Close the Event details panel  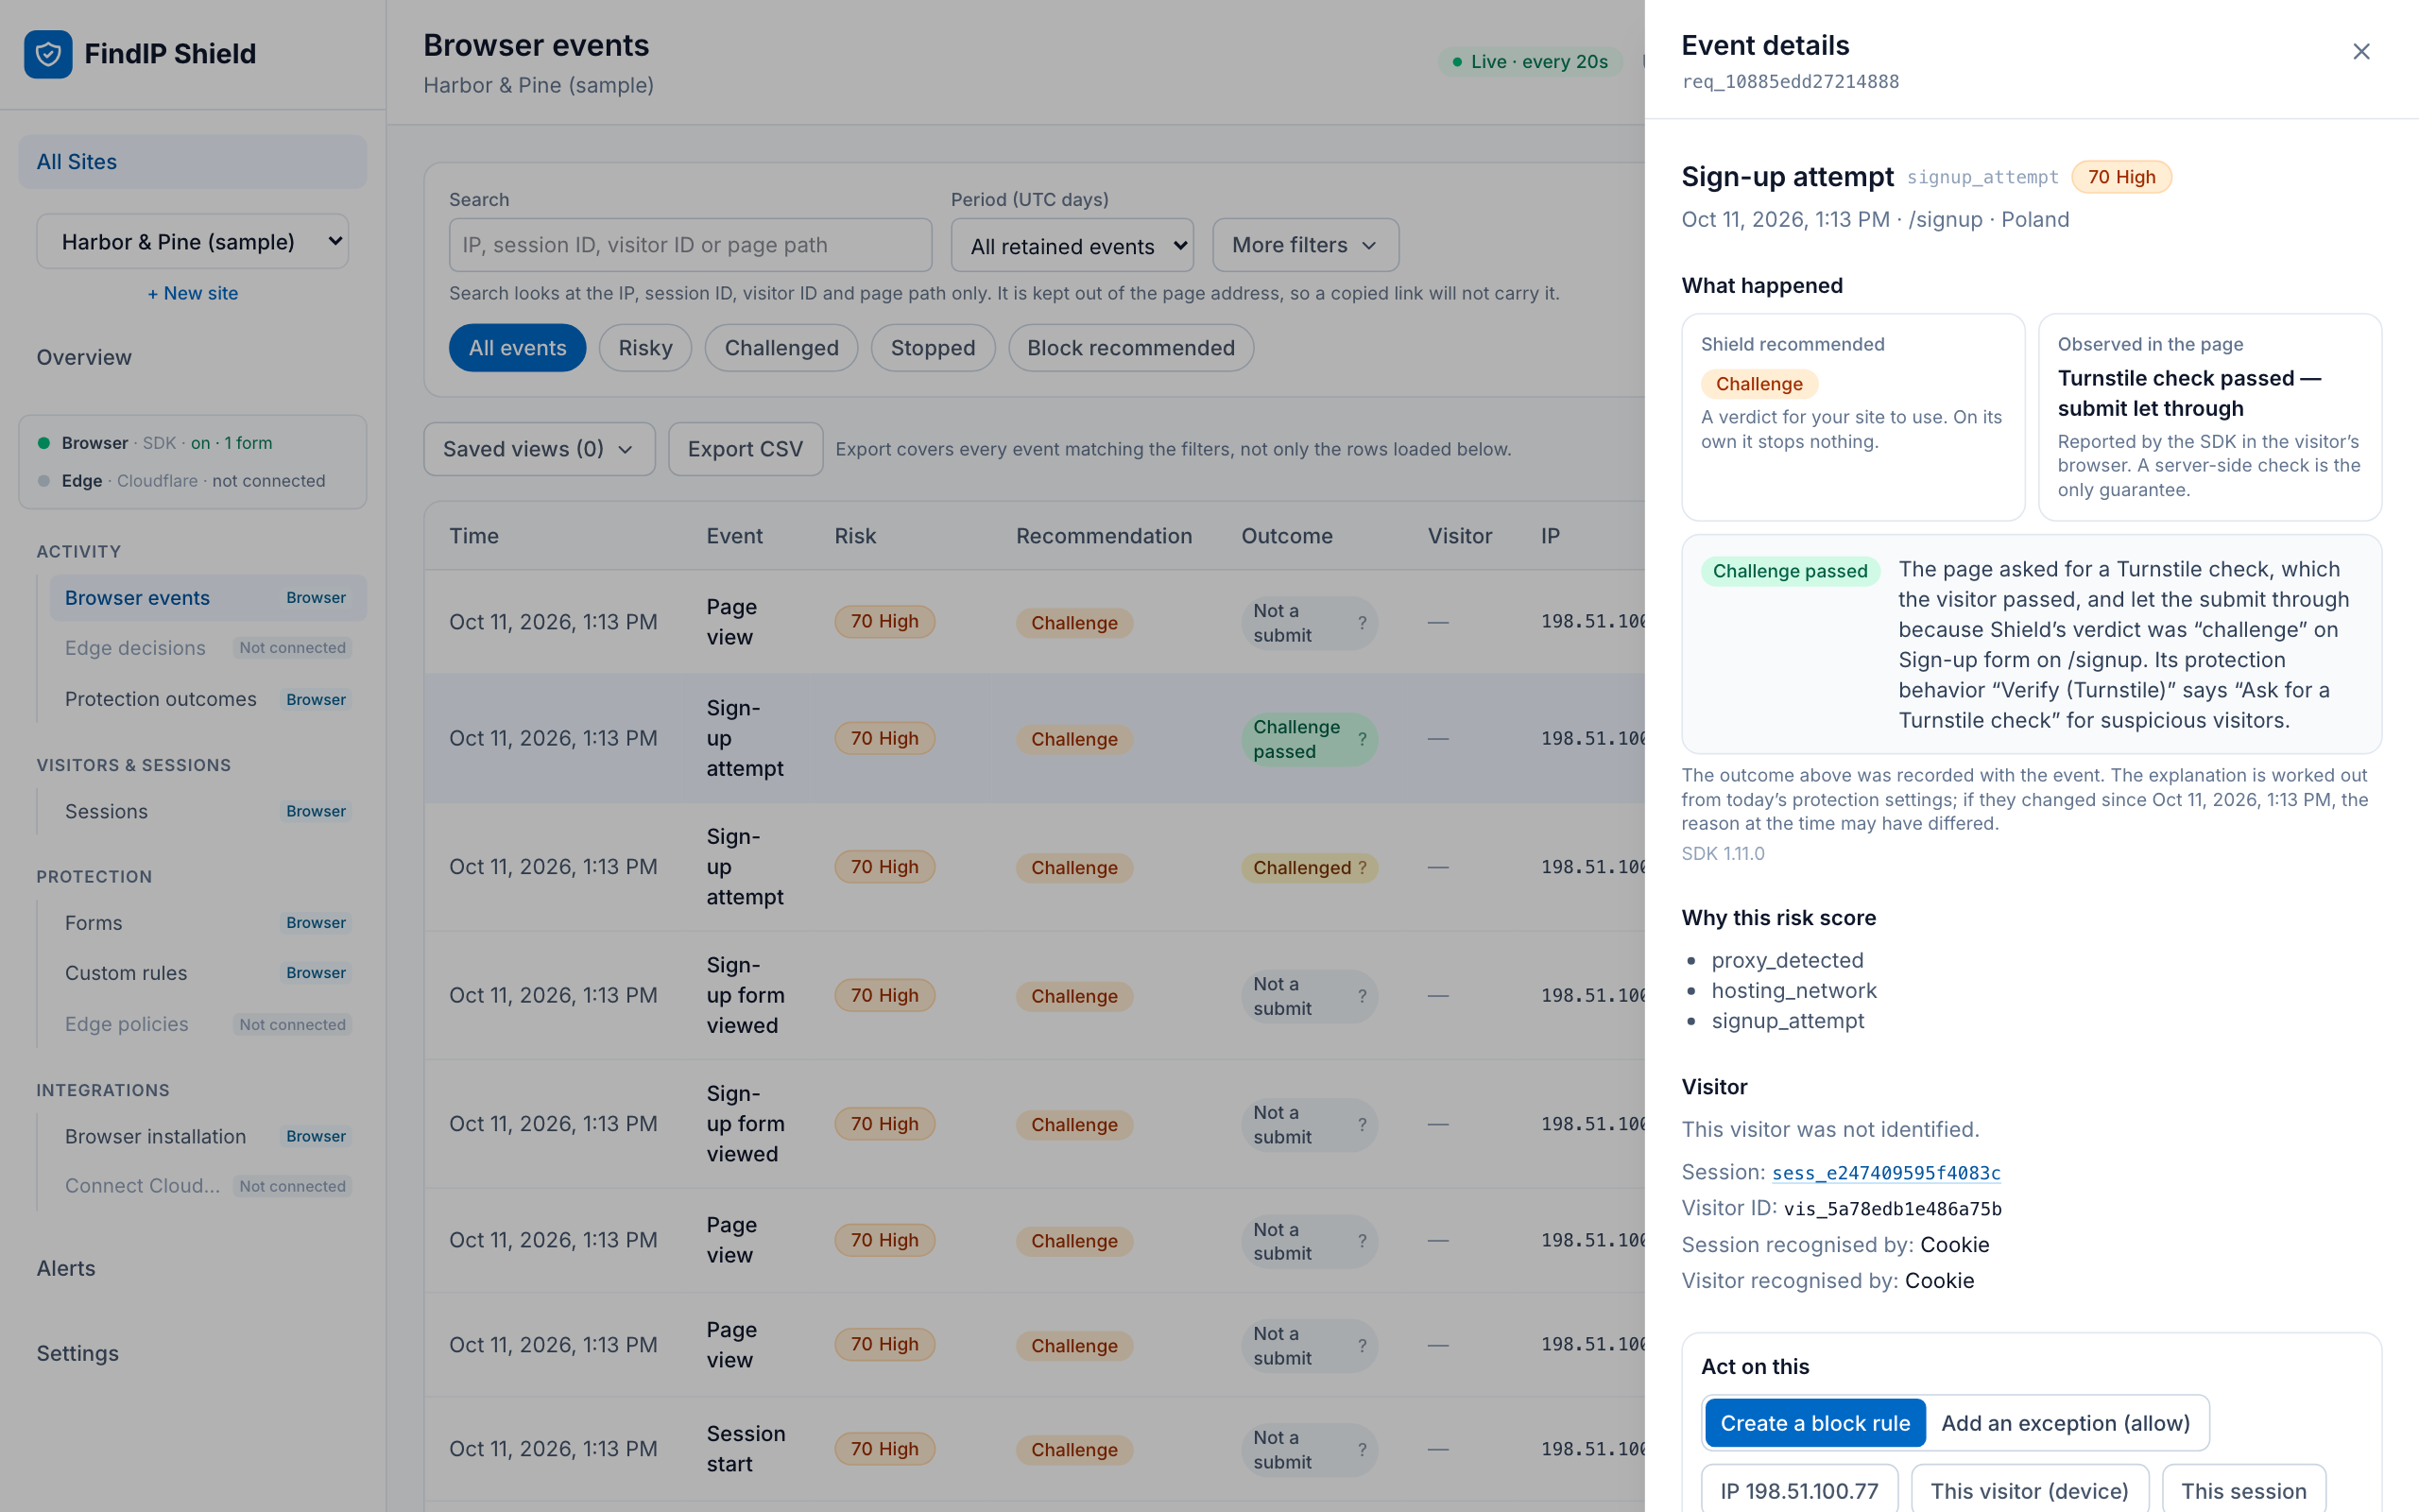2361,51
